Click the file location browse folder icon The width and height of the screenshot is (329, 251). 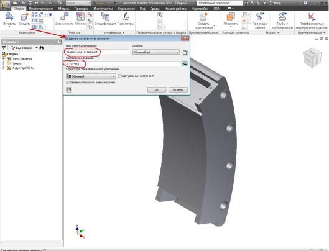[185, 63]
